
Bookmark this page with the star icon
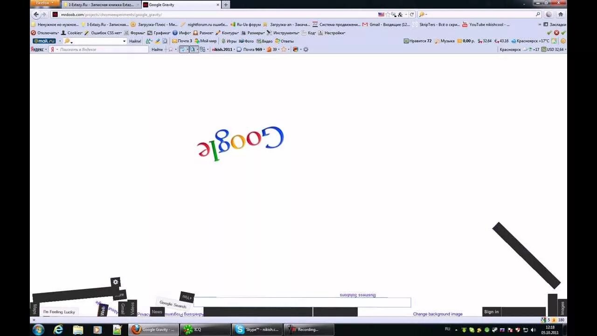pos(388,14)
